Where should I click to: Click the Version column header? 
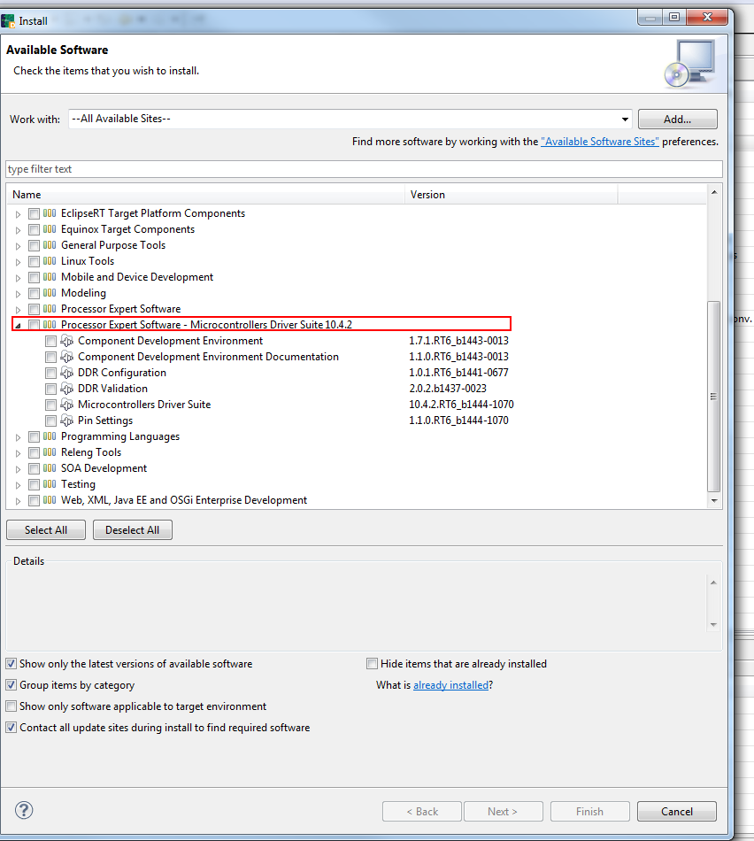click(x=512, y=195)
